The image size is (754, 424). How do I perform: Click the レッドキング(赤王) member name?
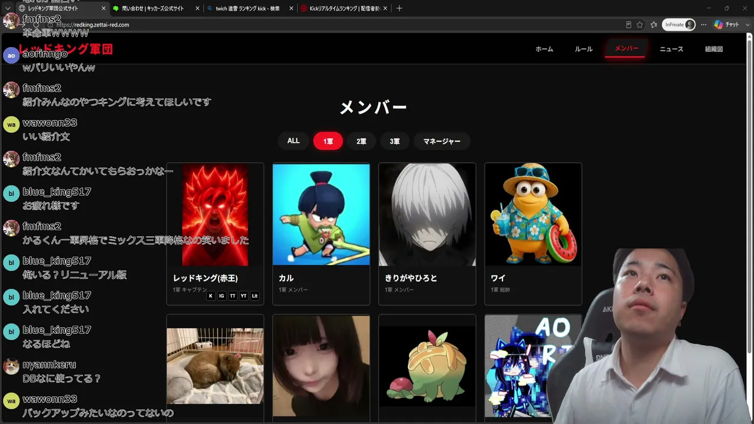(x=206, y=278)
